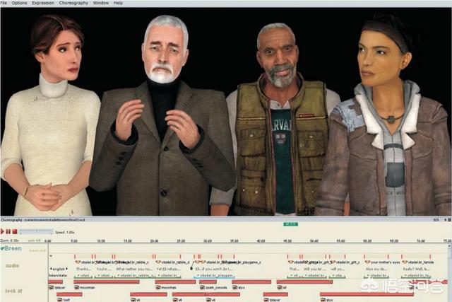
Task: Open the File menu
Action: [4, 3]
